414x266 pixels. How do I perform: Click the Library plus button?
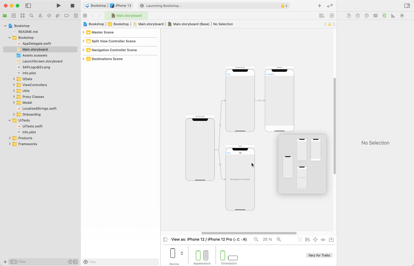[x=320, y=6]
